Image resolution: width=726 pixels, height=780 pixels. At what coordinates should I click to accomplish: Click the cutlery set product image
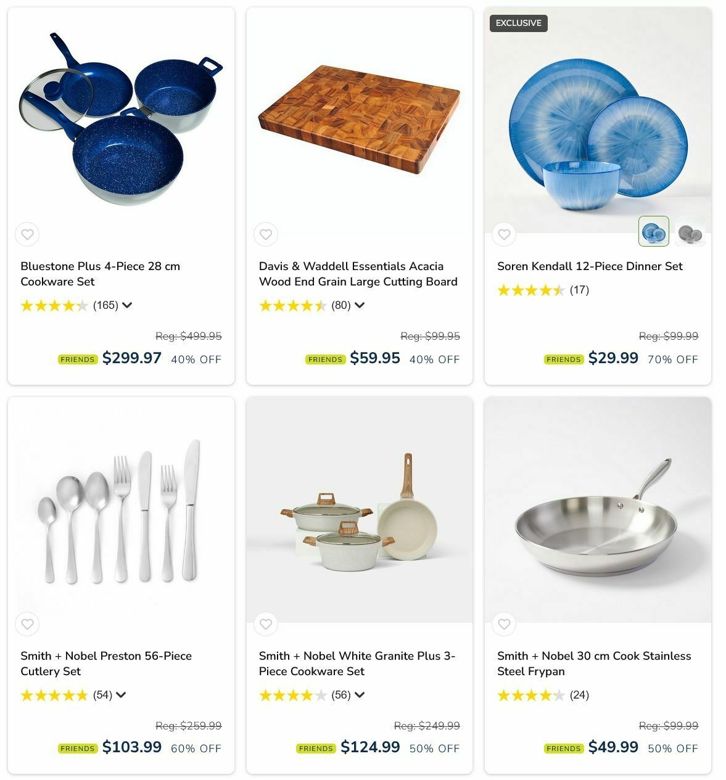[x=121, y=510]
